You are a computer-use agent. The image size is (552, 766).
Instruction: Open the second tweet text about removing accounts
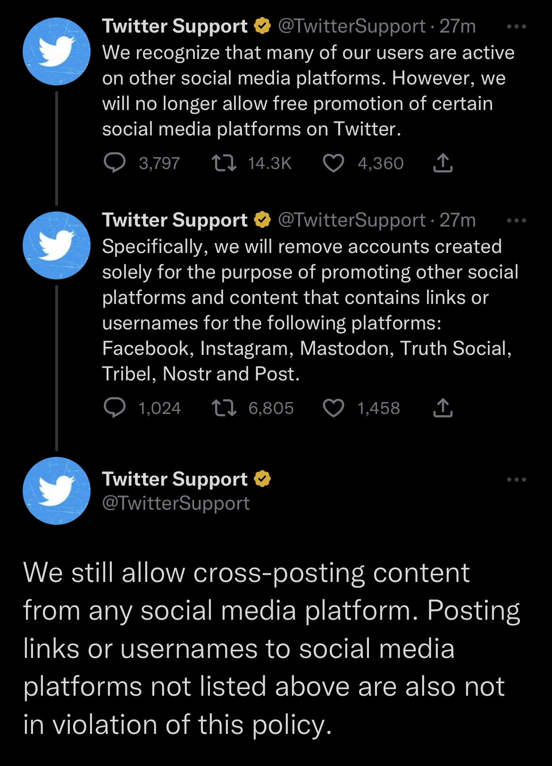click(x=310, y=310)
